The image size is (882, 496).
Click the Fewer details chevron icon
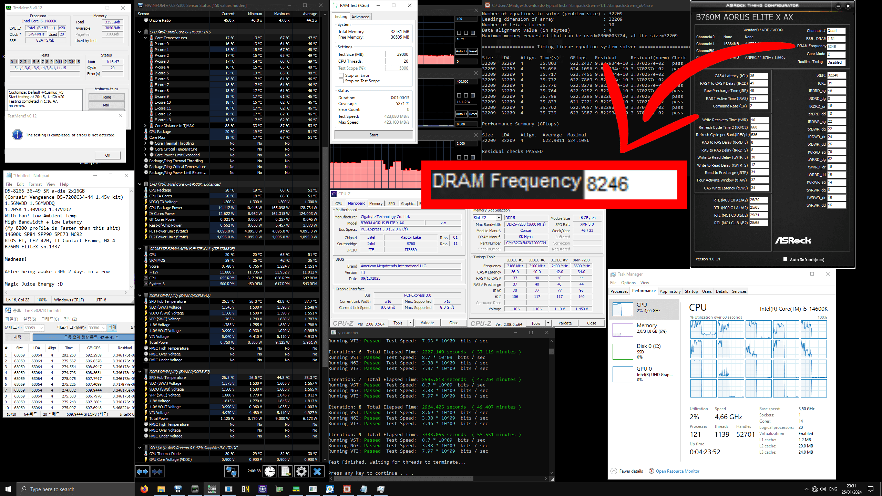[x=614, y=471]
